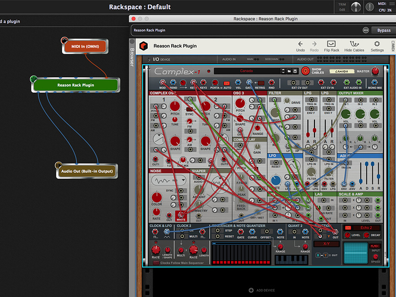Screen dimensions: 396x297
Task: Select the Audio Out (Built-in Output) block
Action: click(87, 171)
